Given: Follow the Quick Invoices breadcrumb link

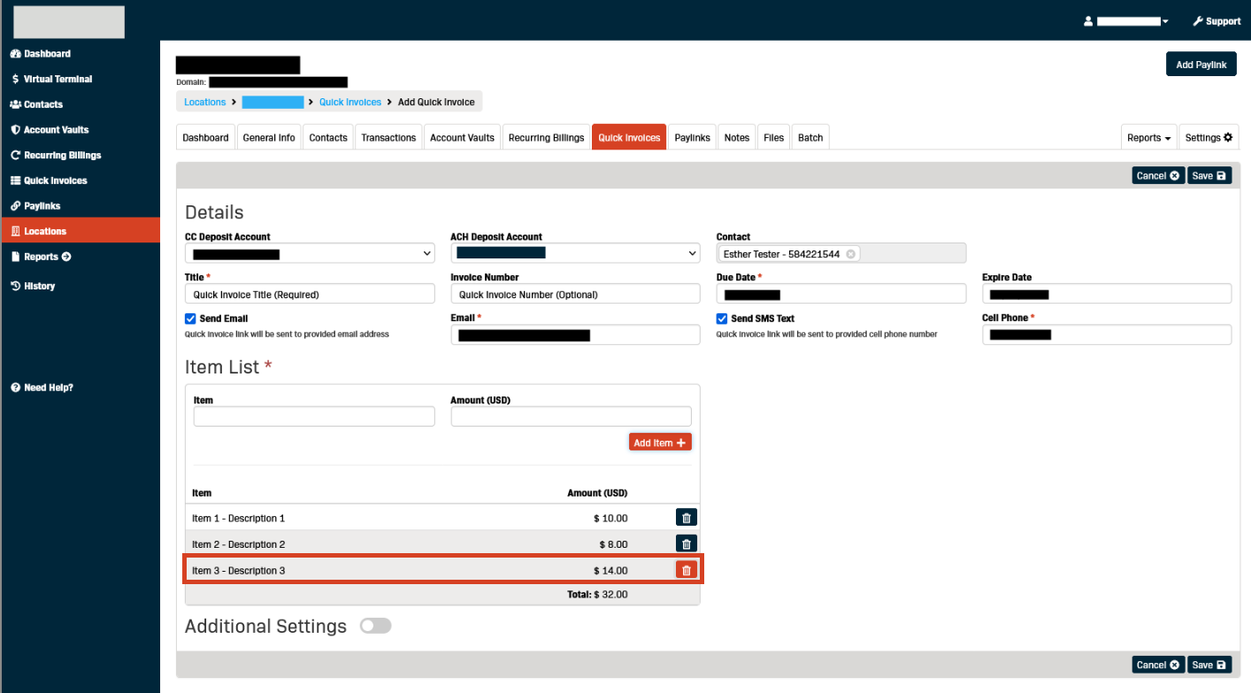Looking at the screenshot, I should coord(350,102).
